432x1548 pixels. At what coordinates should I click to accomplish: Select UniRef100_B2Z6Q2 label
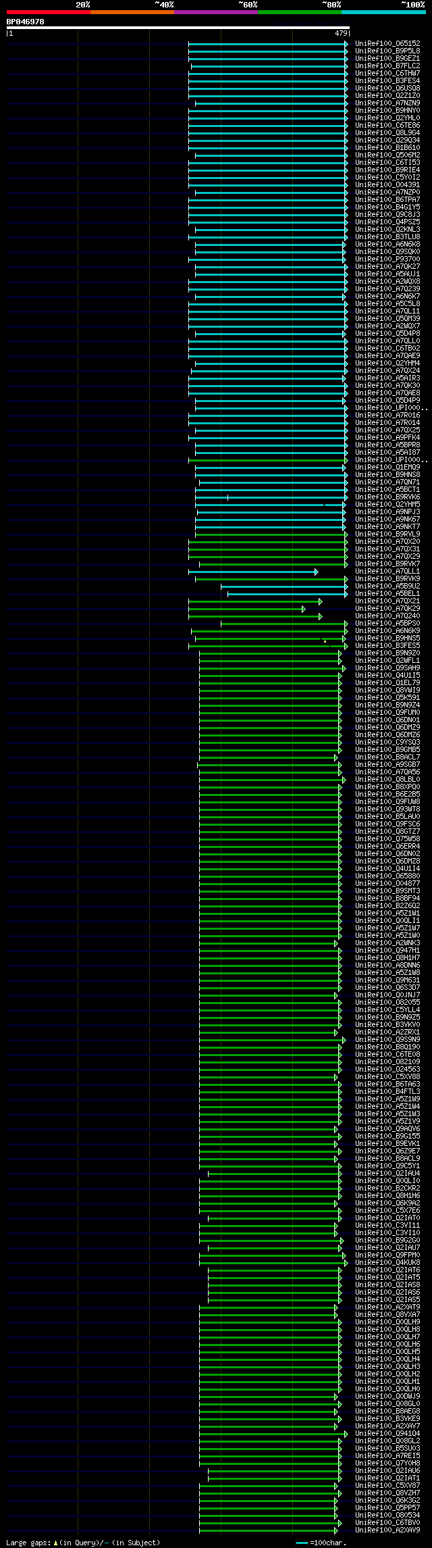coord(387,906)
